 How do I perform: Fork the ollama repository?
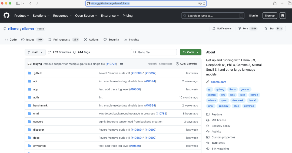click(x=248, y=28)
